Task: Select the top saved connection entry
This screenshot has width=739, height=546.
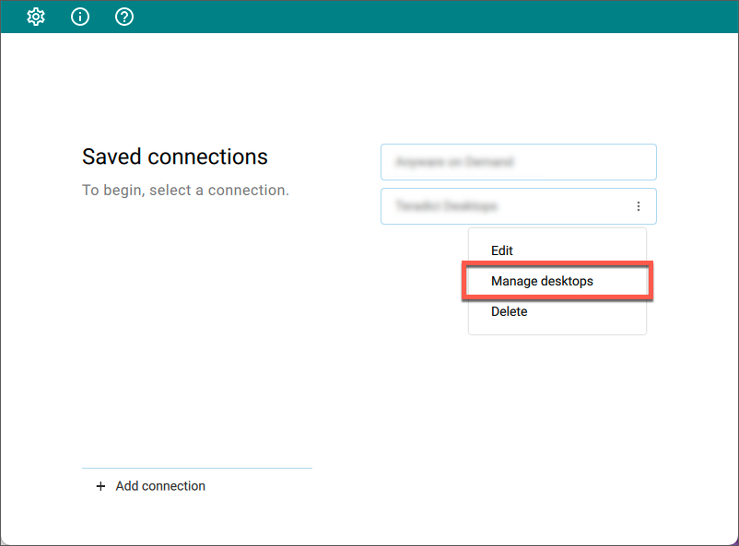Action: (519, 162)
